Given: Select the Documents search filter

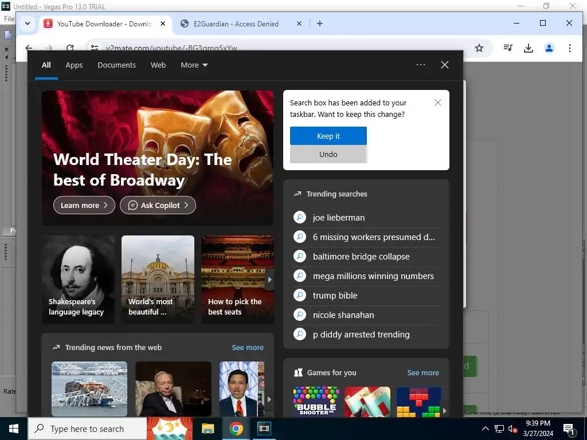Looking at the screenshot, I should pyautogui.click(x=116, y=65).
